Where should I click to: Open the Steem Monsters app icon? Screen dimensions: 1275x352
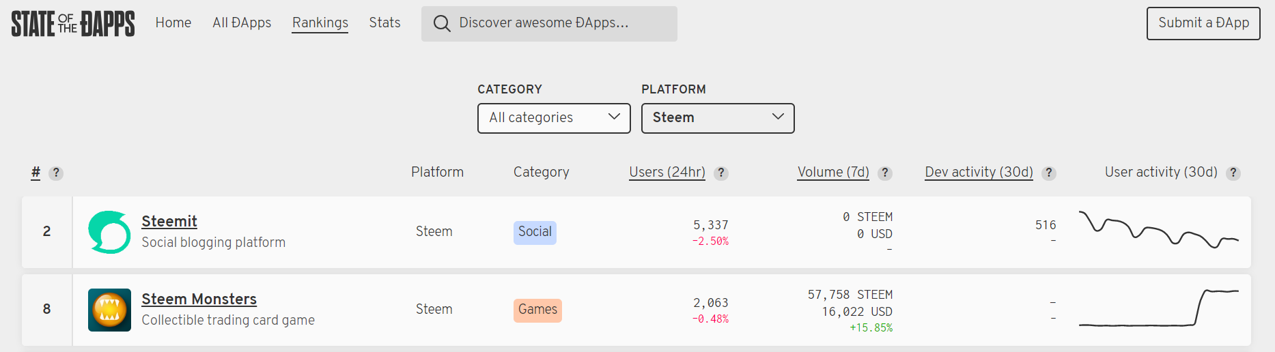(109, 310)
